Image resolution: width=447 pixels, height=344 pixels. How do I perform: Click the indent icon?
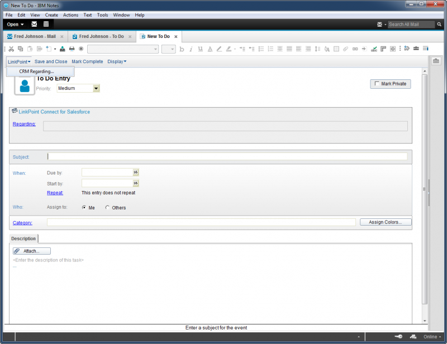pyautogui.click(x=242, y=49)
